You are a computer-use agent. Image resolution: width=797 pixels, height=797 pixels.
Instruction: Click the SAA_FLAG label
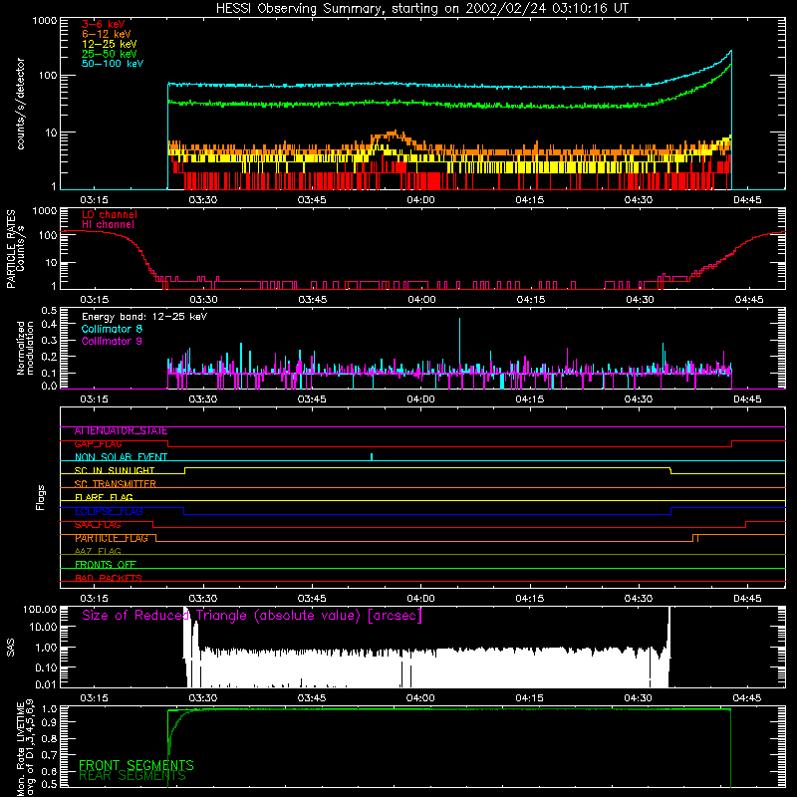(x=98, y=525)
